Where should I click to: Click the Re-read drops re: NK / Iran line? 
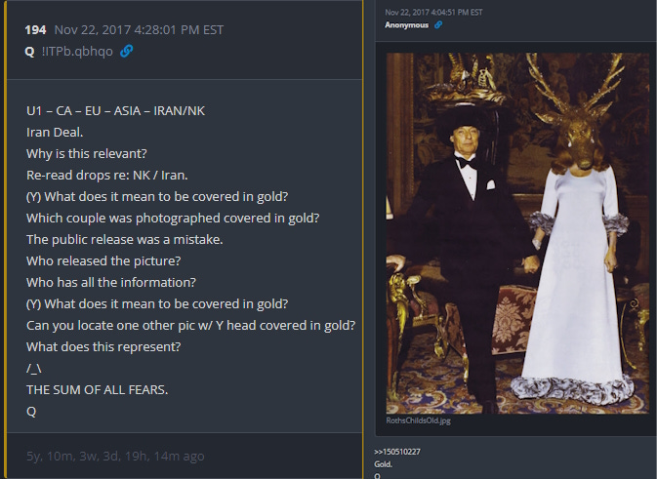pos(106,175)
